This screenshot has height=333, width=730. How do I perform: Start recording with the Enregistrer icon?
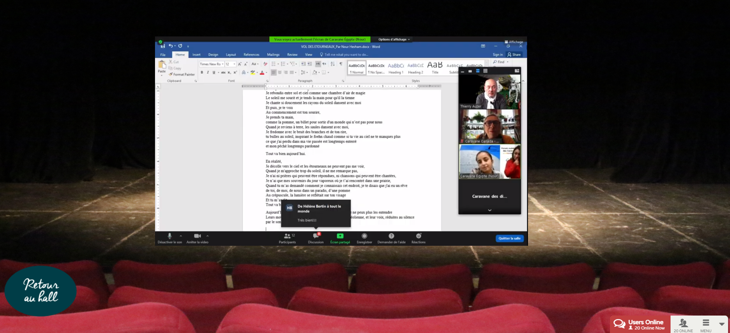(x=364, y=236)
